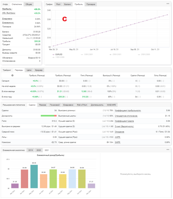Open the Расширенная статистика tab
The width and height of the screenshot is (173, 199).
(x=14, y=105)
